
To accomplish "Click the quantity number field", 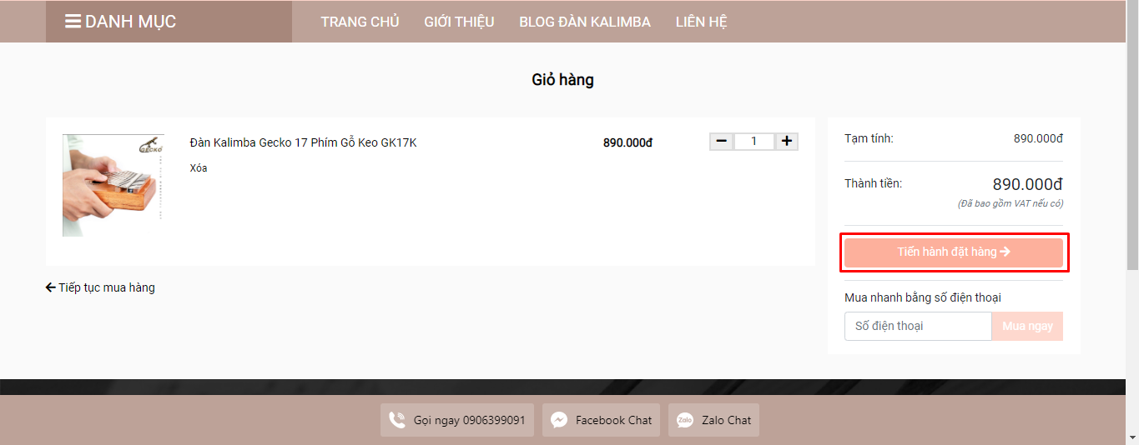I will coord(753,142).
